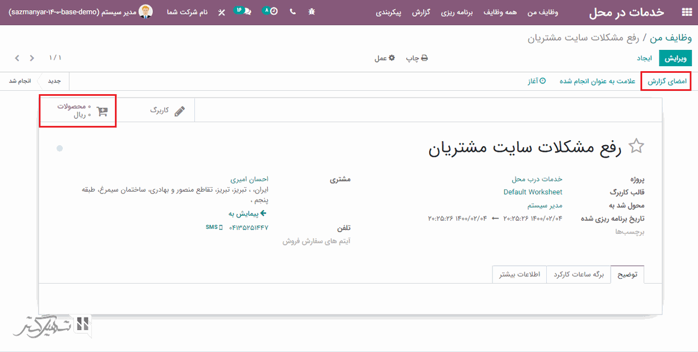The image size is (698, 352).
Task: Click the پیمایش به navigate link
Action: pos(247,214)
